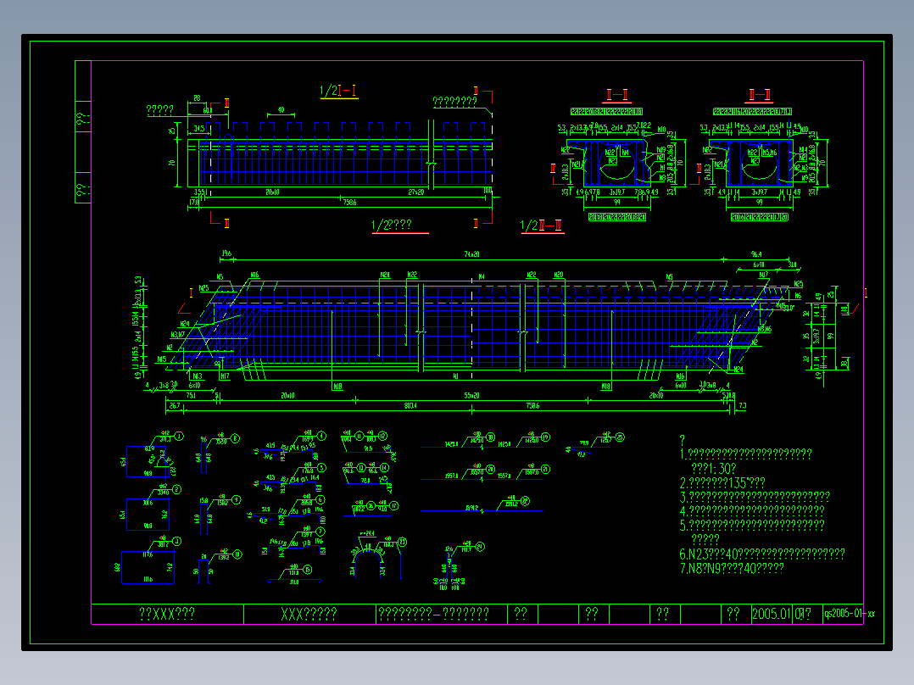
Task: Click the II-II cross-section heading
Action: tap(617, 94)
